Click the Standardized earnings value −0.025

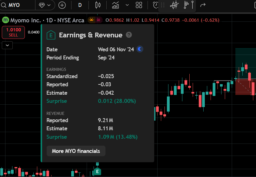[x=106, y=76]
